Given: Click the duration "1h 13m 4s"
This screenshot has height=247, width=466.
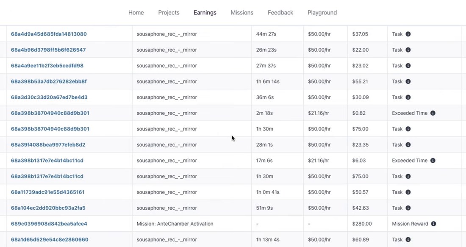Looking at the screenshot, I should [268, 239].
